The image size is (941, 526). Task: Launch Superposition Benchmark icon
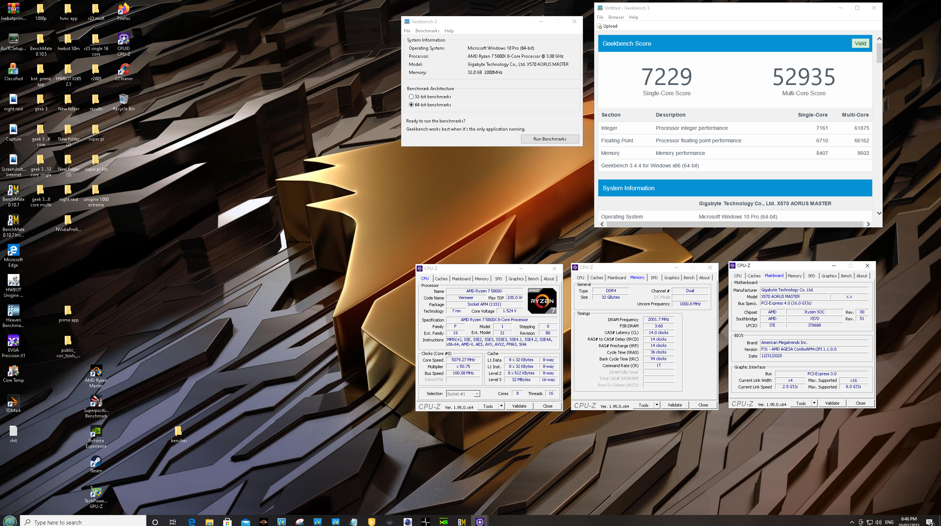[96, 406]
